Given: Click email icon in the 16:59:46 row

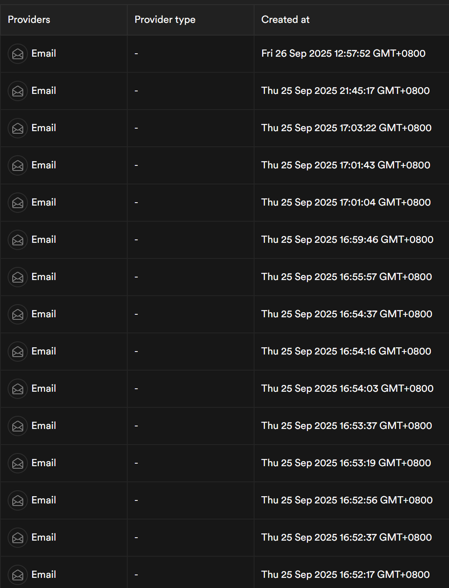Looking at the screenshot, I should 18,240.
